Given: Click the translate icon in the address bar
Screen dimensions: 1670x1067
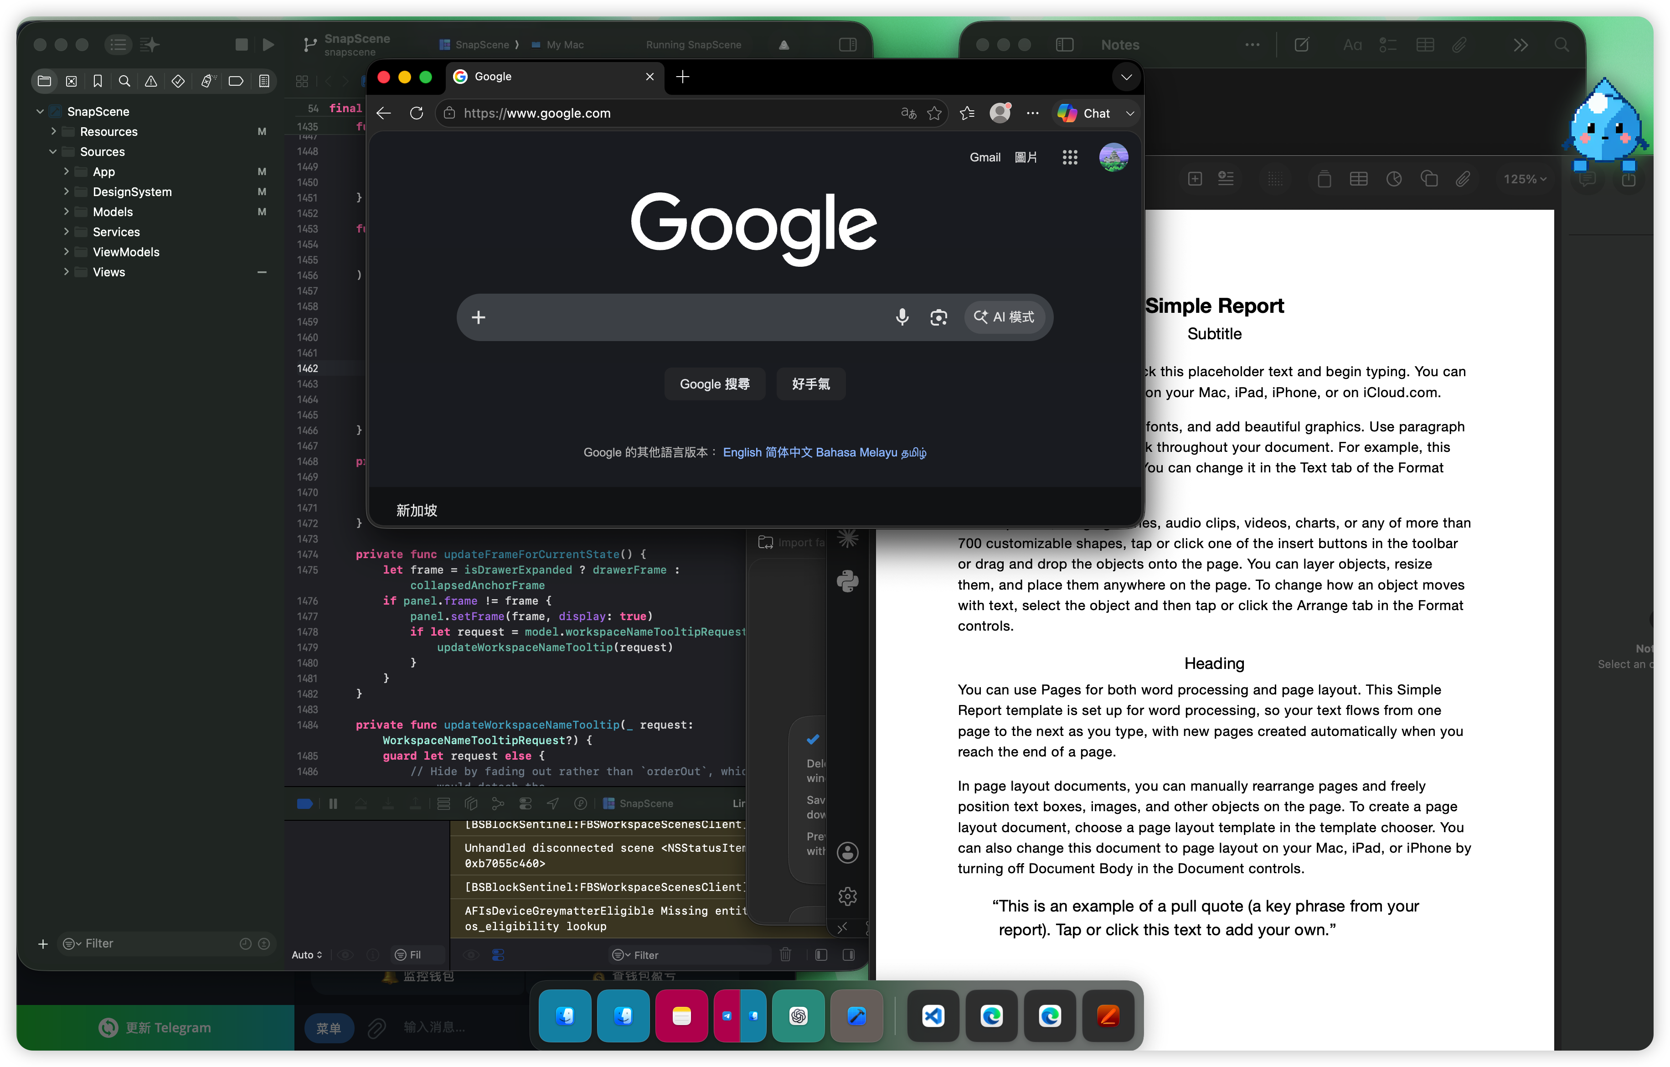Looking at the screenshot, I should coord(908,113).
